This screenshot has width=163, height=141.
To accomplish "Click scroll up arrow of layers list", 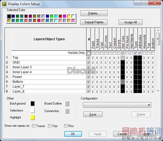I will click(x=158, y=30).
